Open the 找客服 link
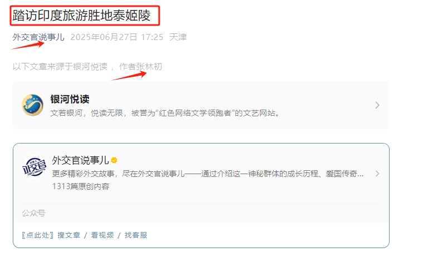 [x=136, y=235]
